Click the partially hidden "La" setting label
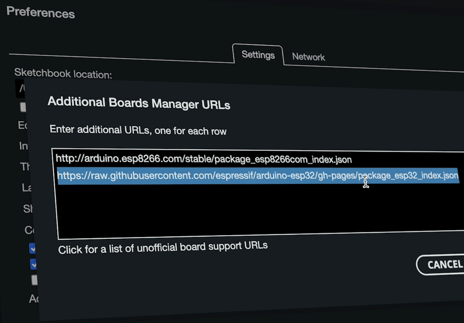Image resolution: width=464 pixels, height=323 pixels. click(27, 188)
